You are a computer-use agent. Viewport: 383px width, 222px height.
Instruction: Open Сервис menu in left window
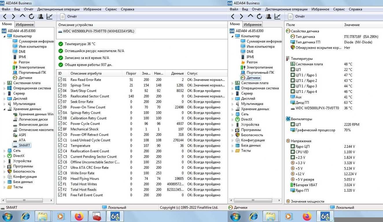[x=111, y=9]
